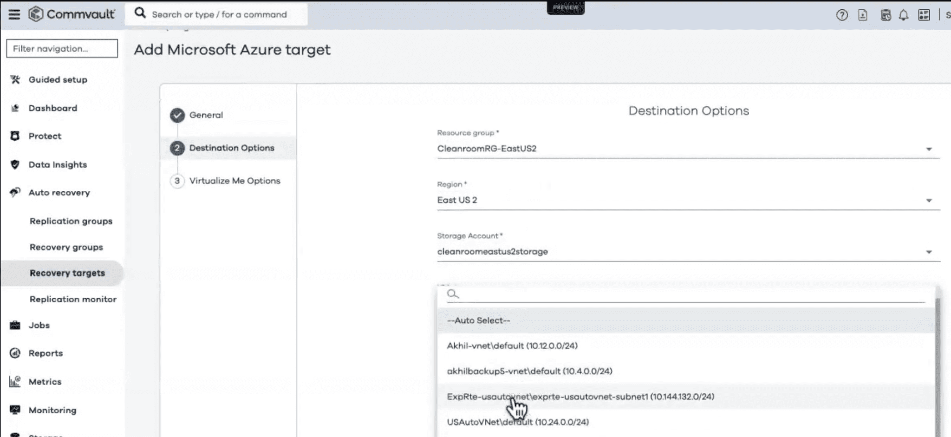Select the Metrics chart icon
The height and width of the screenshot is (437, 951).
14,381
